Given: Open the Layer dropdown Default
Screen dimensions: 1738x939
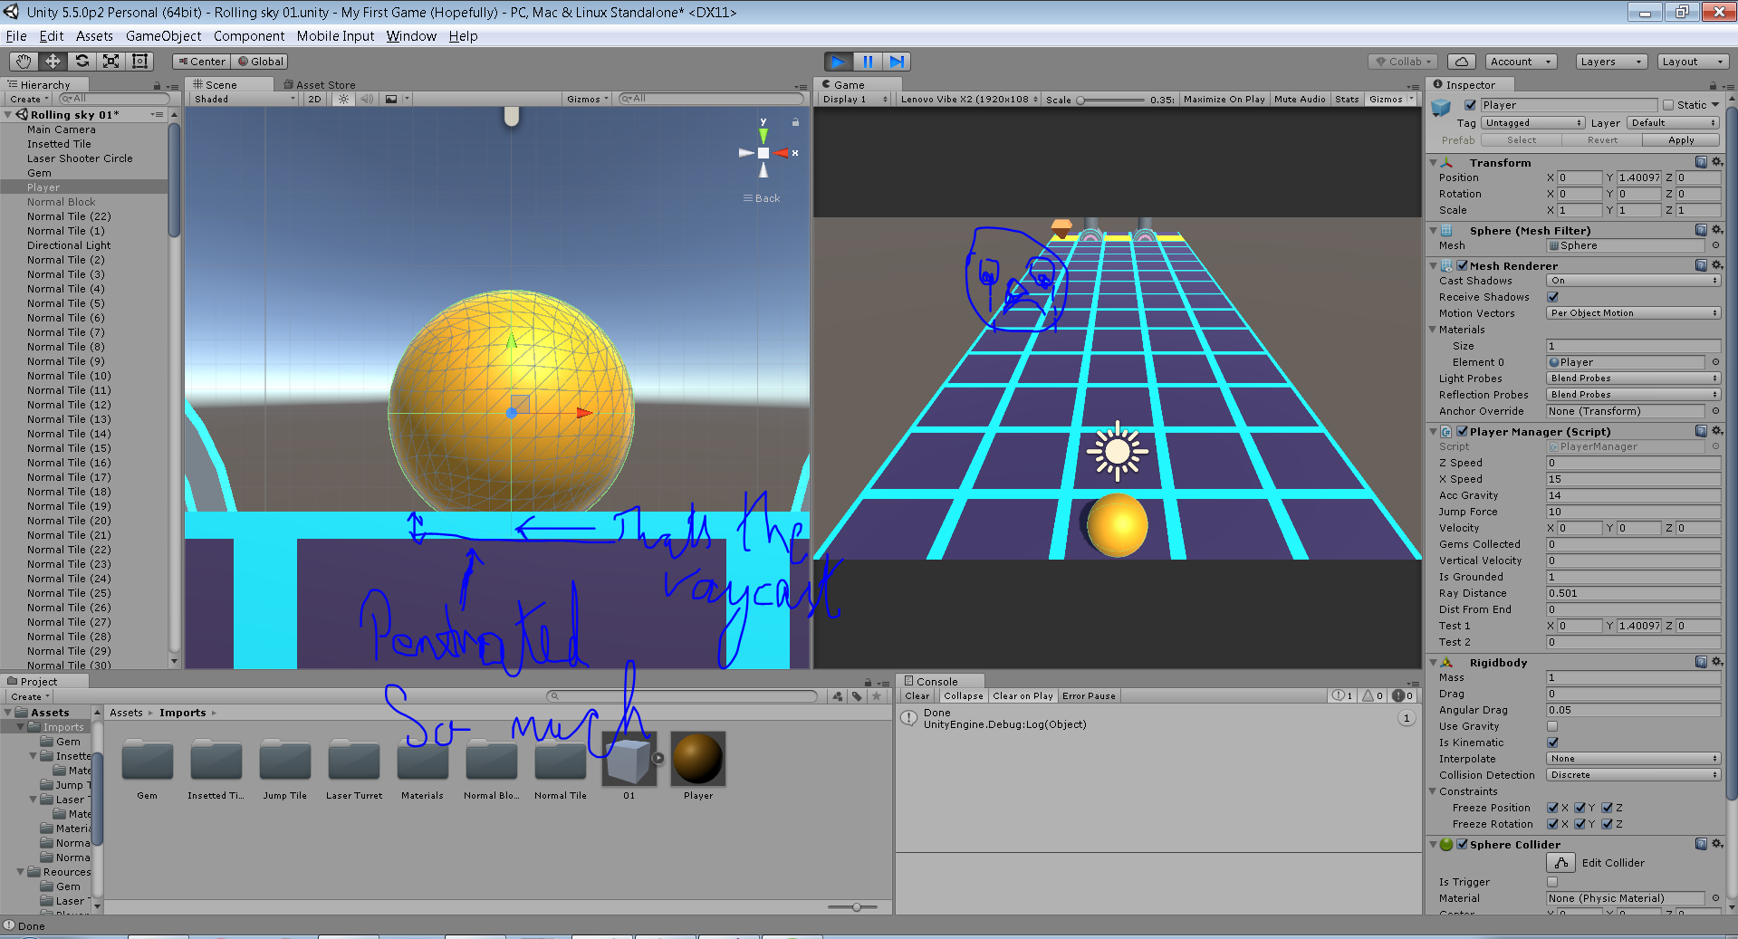Looking at the screenshot, I should [1673, 123].
